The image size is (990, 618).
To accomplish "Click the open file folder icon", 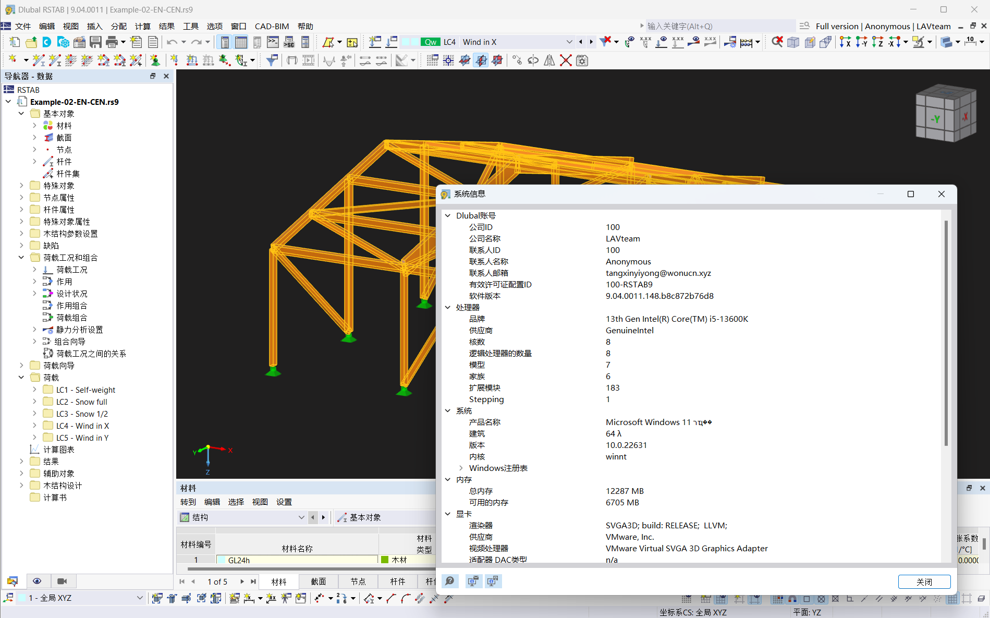I will [31, 42].
